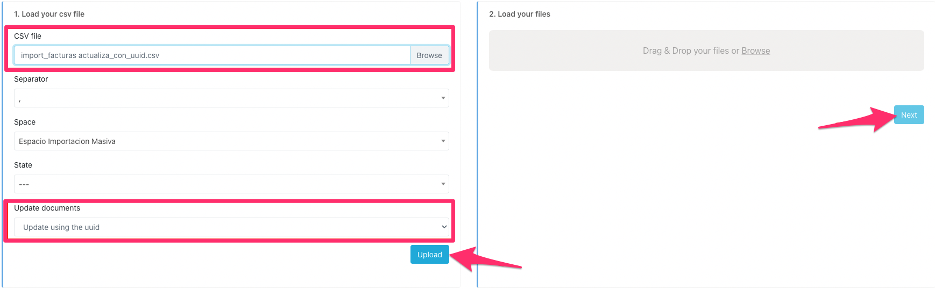
Task: Click the Space field's arrow icon
Action: pos(443,141)
